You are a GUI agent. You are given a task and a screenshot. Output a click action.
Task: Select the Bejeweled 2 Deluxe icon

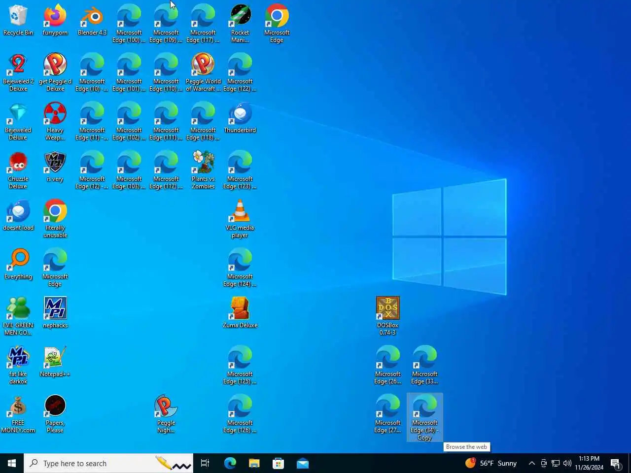pyautogui.click(x=18, y=72)
